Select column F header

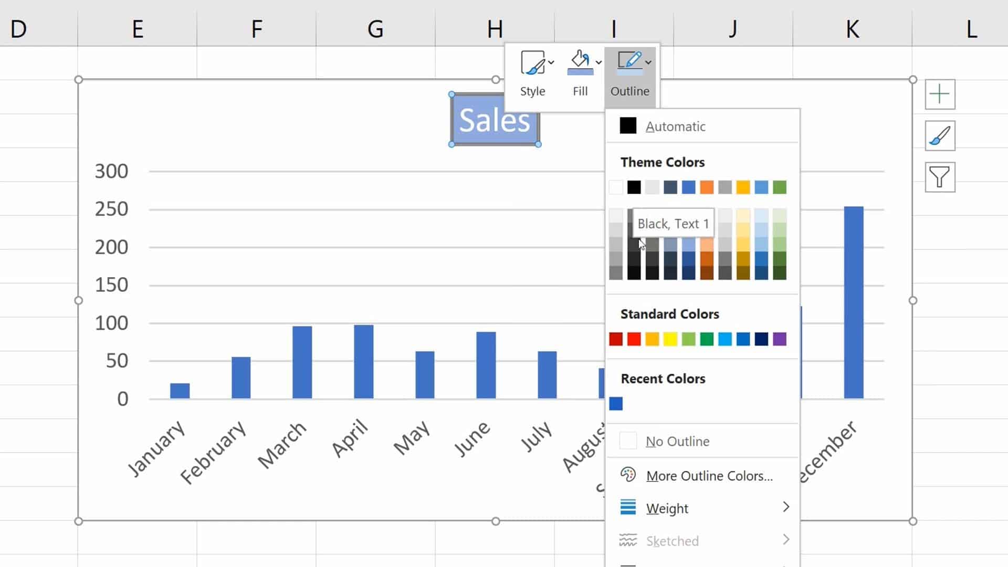257,28
